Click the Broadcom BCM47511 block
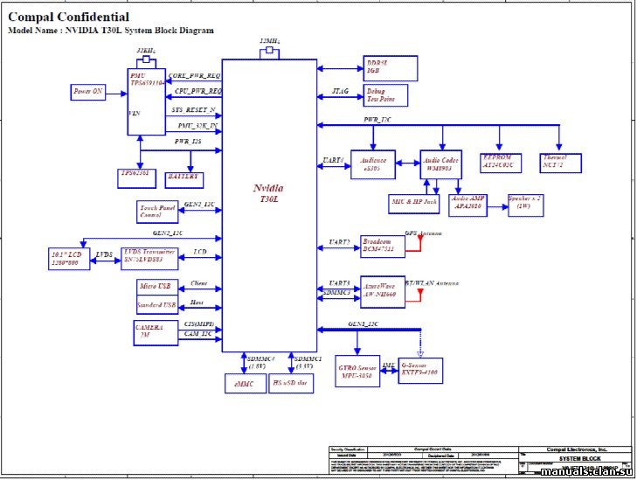Screen dimensions: 637x480 pyautogui.click(x=383, y=247)
